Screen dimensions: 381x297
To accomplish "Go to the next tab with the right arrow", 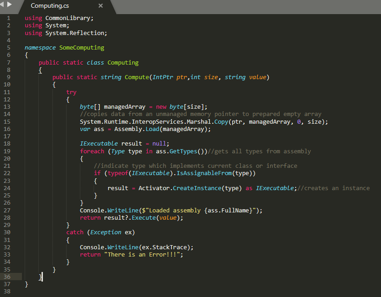I will click(10, 4).
